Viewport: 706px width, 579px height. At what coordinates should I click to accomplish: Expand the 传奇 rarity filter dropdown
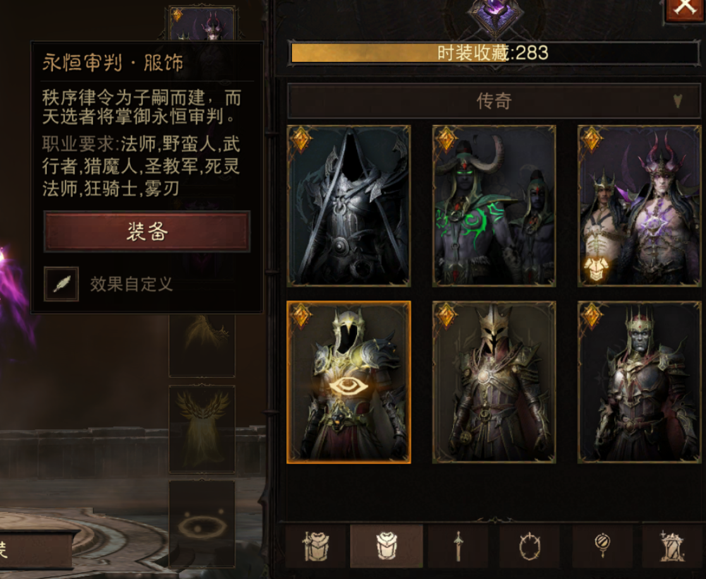(494, 101)
